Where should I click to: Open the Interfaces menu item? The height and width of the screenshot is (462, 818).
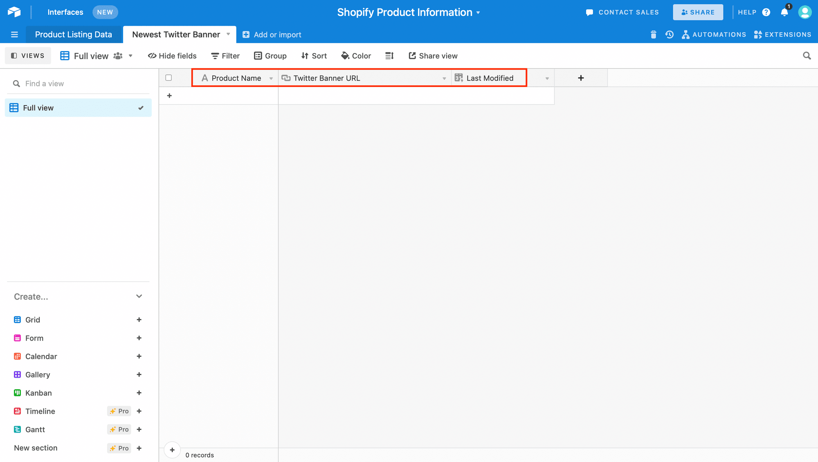point(65,12)
